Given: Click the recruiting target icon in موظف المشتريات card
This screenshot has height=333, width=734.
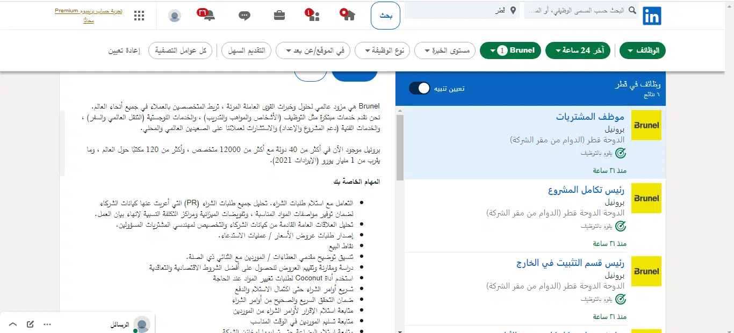Looking at the screenshot, I should coord(620,153).
